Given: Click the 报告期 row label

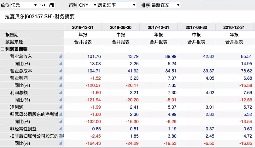Looking at the screenshot, I should click(x=12, y=35).
